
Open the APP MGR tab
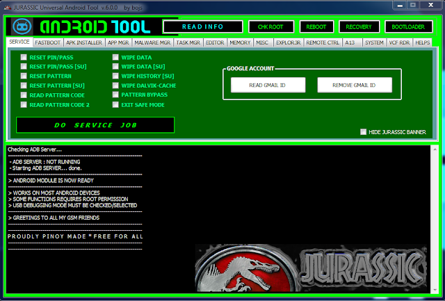[x=118, y=42]
